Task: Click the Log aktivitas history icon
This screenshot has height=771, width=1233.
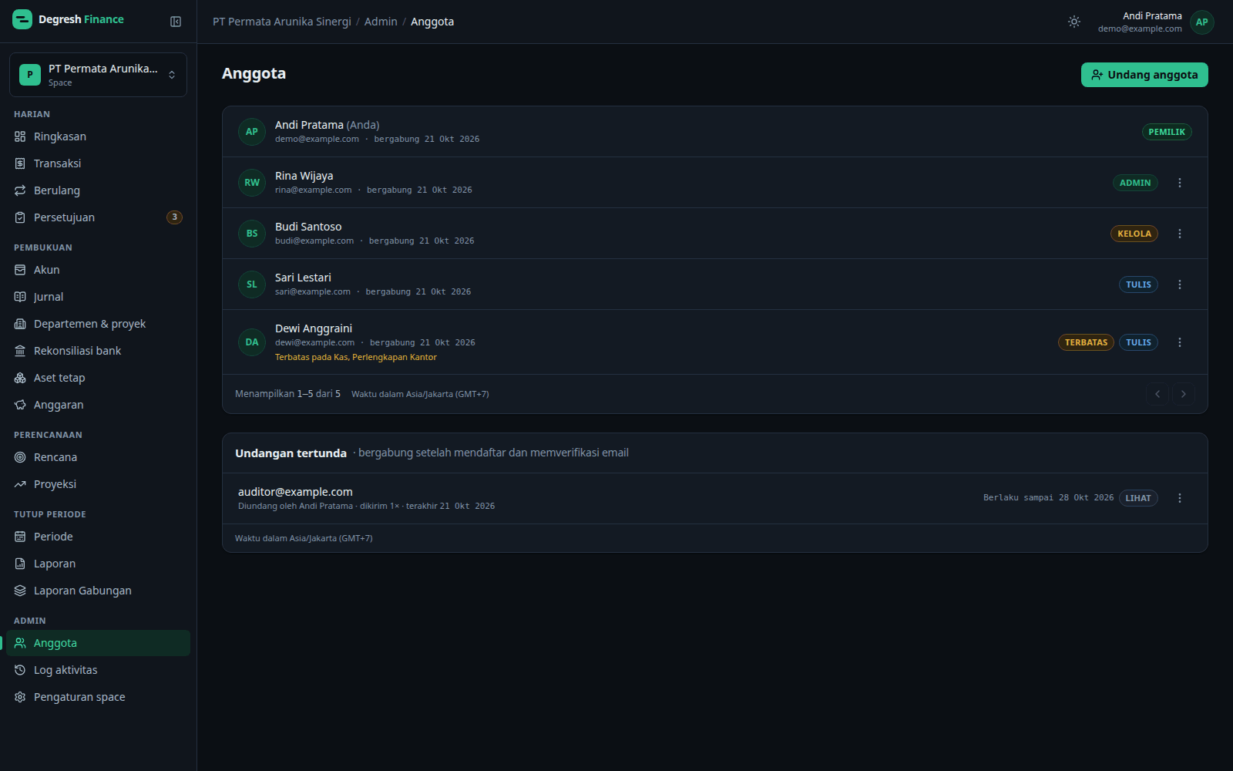Action: [x=20, y=670]
